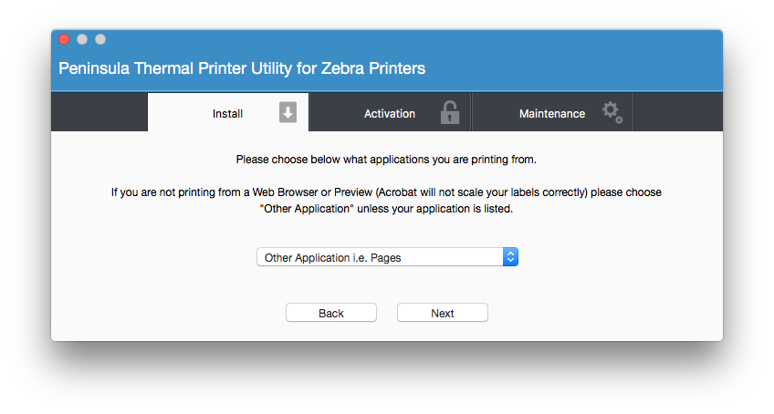The width and height of the screenshot is (774, 414).
Task: Open the Activation tab
Action: [x=389, y=114]
